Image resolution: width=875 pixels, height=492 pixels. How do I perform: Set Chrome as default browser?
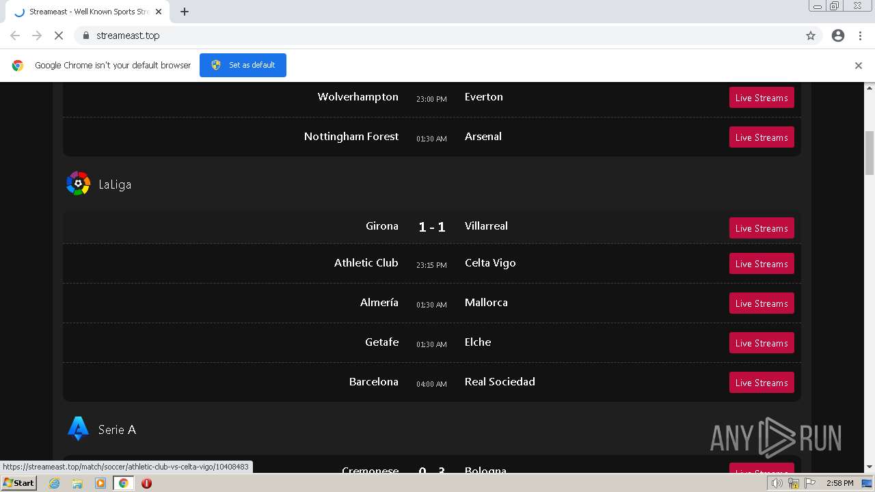pyautogui.click(x=243, y=65)
